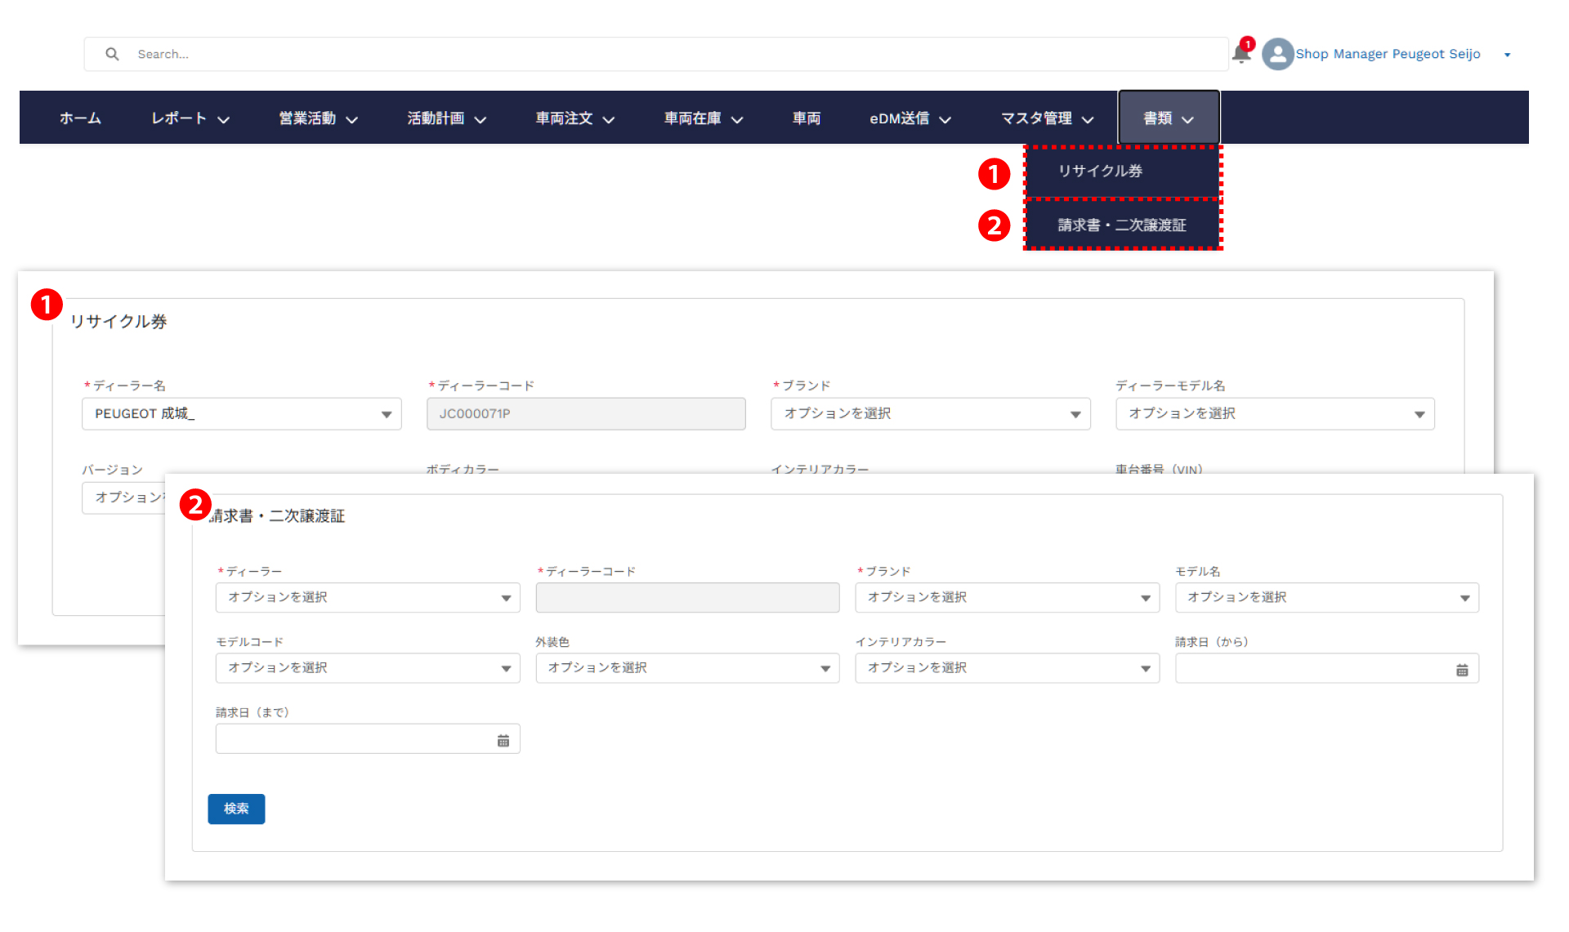Open calendar picker for 請求日（まで）
The height and width of the screenshot is (932, 1569).
point(503,740)
